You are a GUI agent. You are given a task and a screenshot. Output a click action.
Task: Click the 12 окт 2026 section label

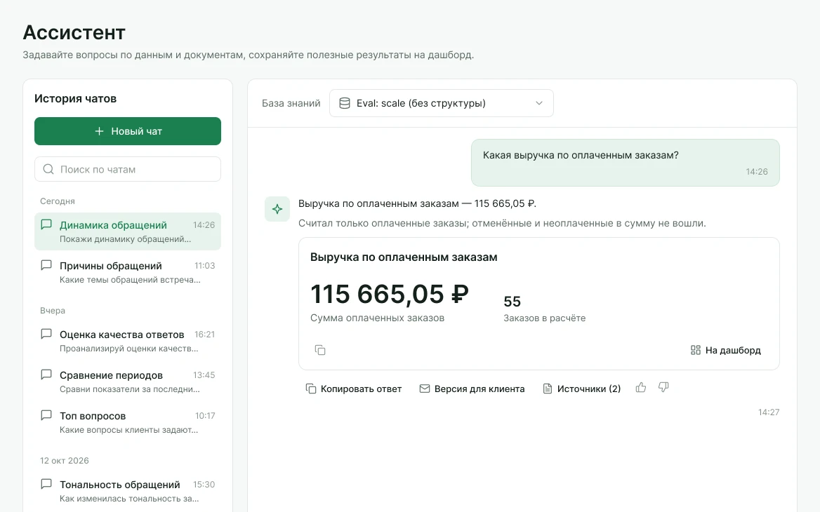[x=65, y=460]
